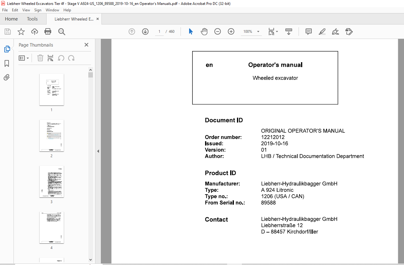The width and height of the screenshot is (404, 265).
Task: Rotate page counterclockwise
Action: click(61, 58)
